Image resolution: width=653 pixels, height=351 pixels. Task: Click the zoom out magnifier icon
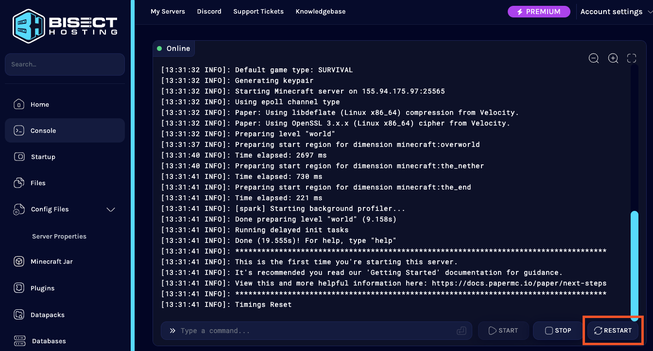tap(594, 58)
